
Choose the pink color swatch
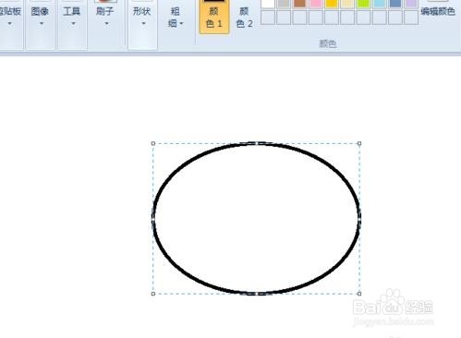point(316,3)
